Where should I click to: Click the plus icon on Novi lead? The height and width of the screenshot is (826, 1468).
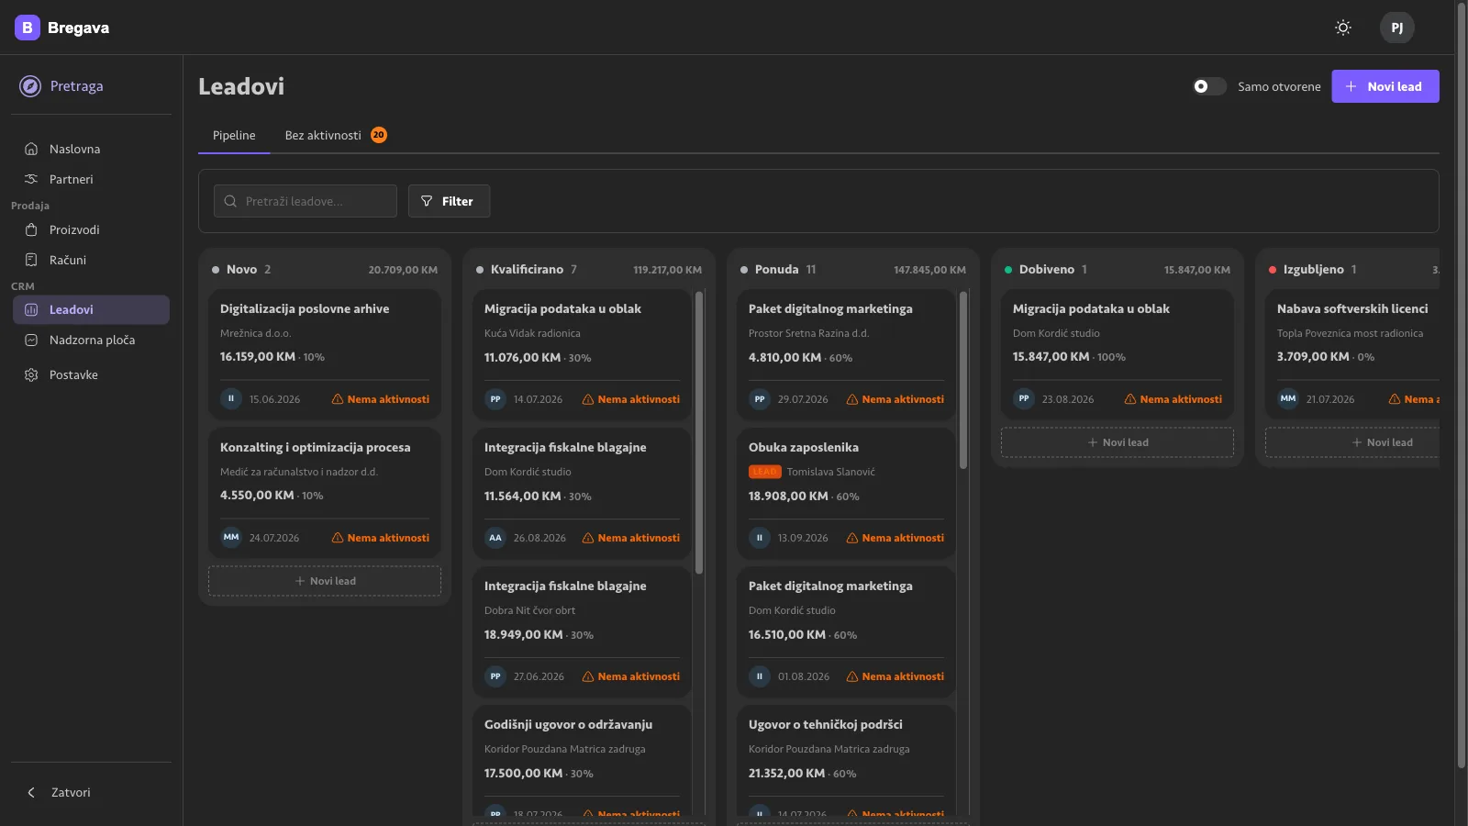tap(1351, 86)
